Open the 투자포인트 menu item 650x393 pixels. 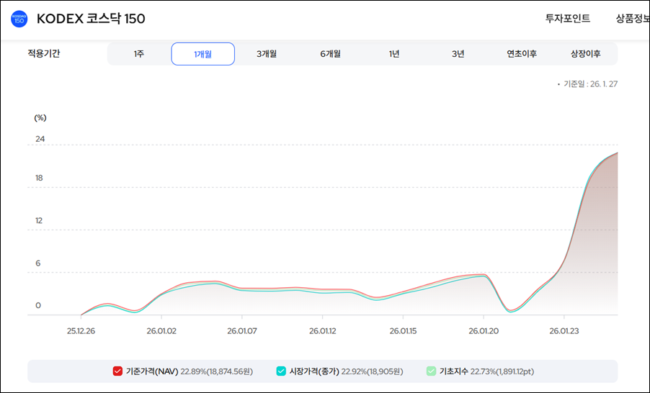tap(568, 19)
